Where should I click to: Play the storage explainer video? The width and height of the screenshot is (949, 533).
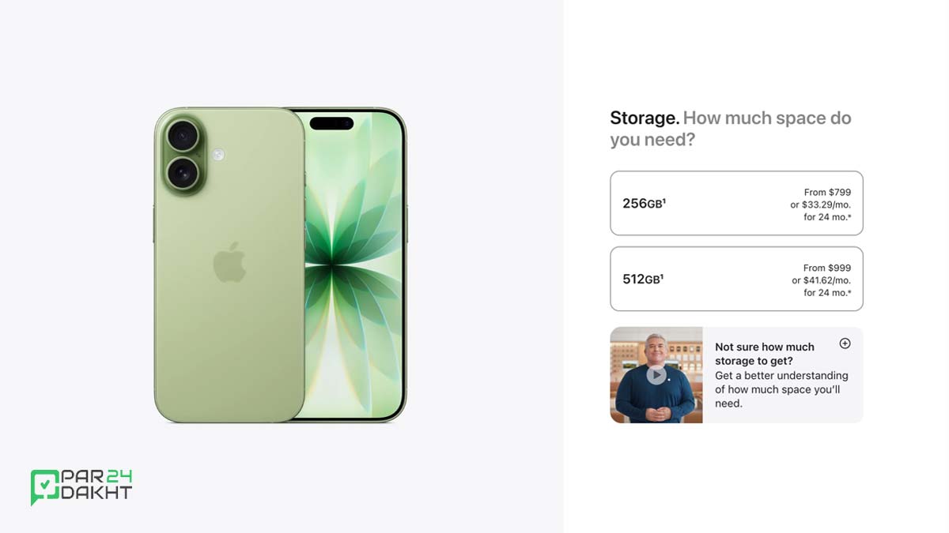click(x=656, y=375)
